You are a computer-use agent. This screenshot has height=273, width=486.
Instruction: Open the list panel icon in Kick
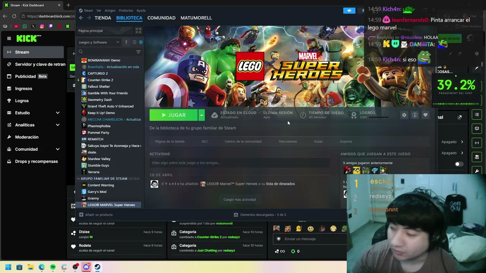(477, 115)
